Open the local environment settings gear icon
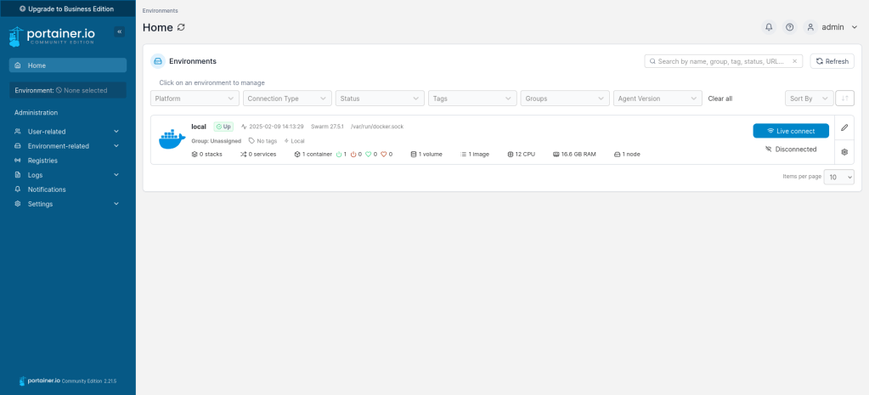The width and height of the screenshot is (869, 395). pyautogui.click(x=844, y=152)
